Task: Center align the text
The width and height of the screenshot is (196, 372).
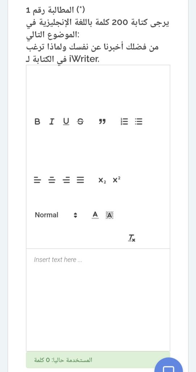Action: tap(51, 180)
